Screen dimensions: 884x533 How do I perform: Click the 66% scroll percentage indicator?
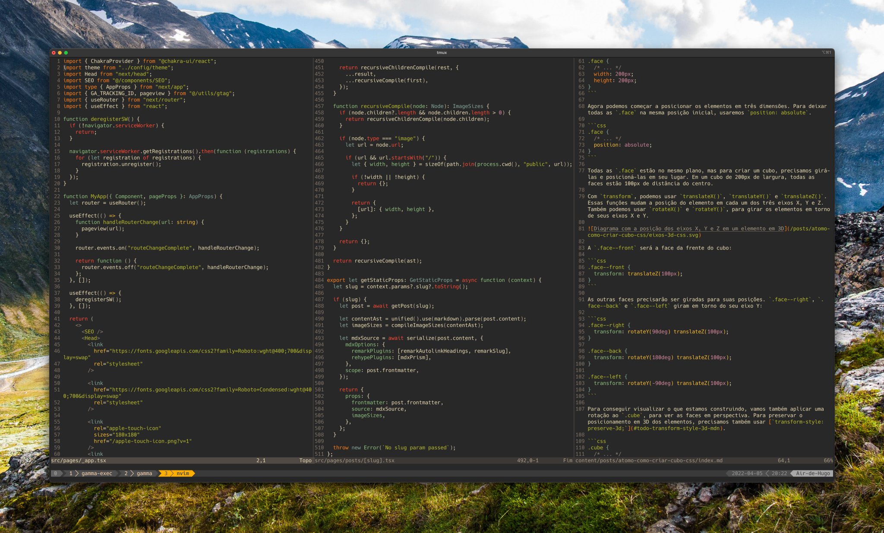click(x=827, y=460)
